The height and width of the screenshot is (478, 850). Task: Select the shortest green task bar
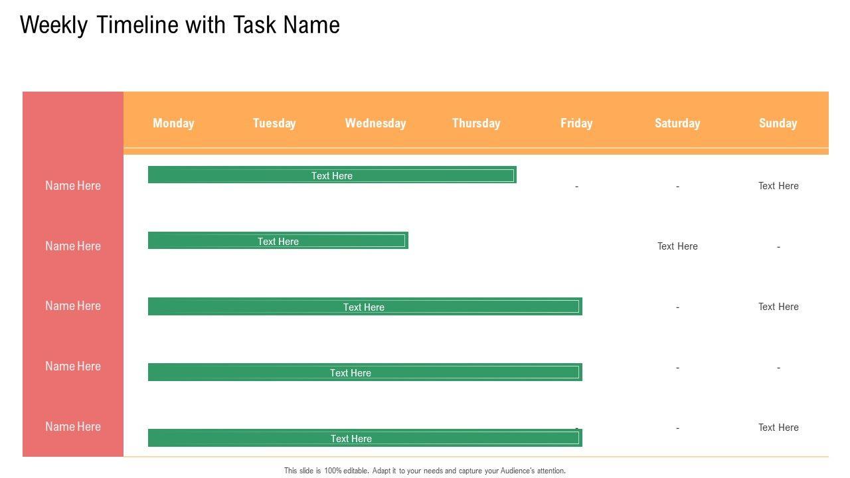coord(278,241)
